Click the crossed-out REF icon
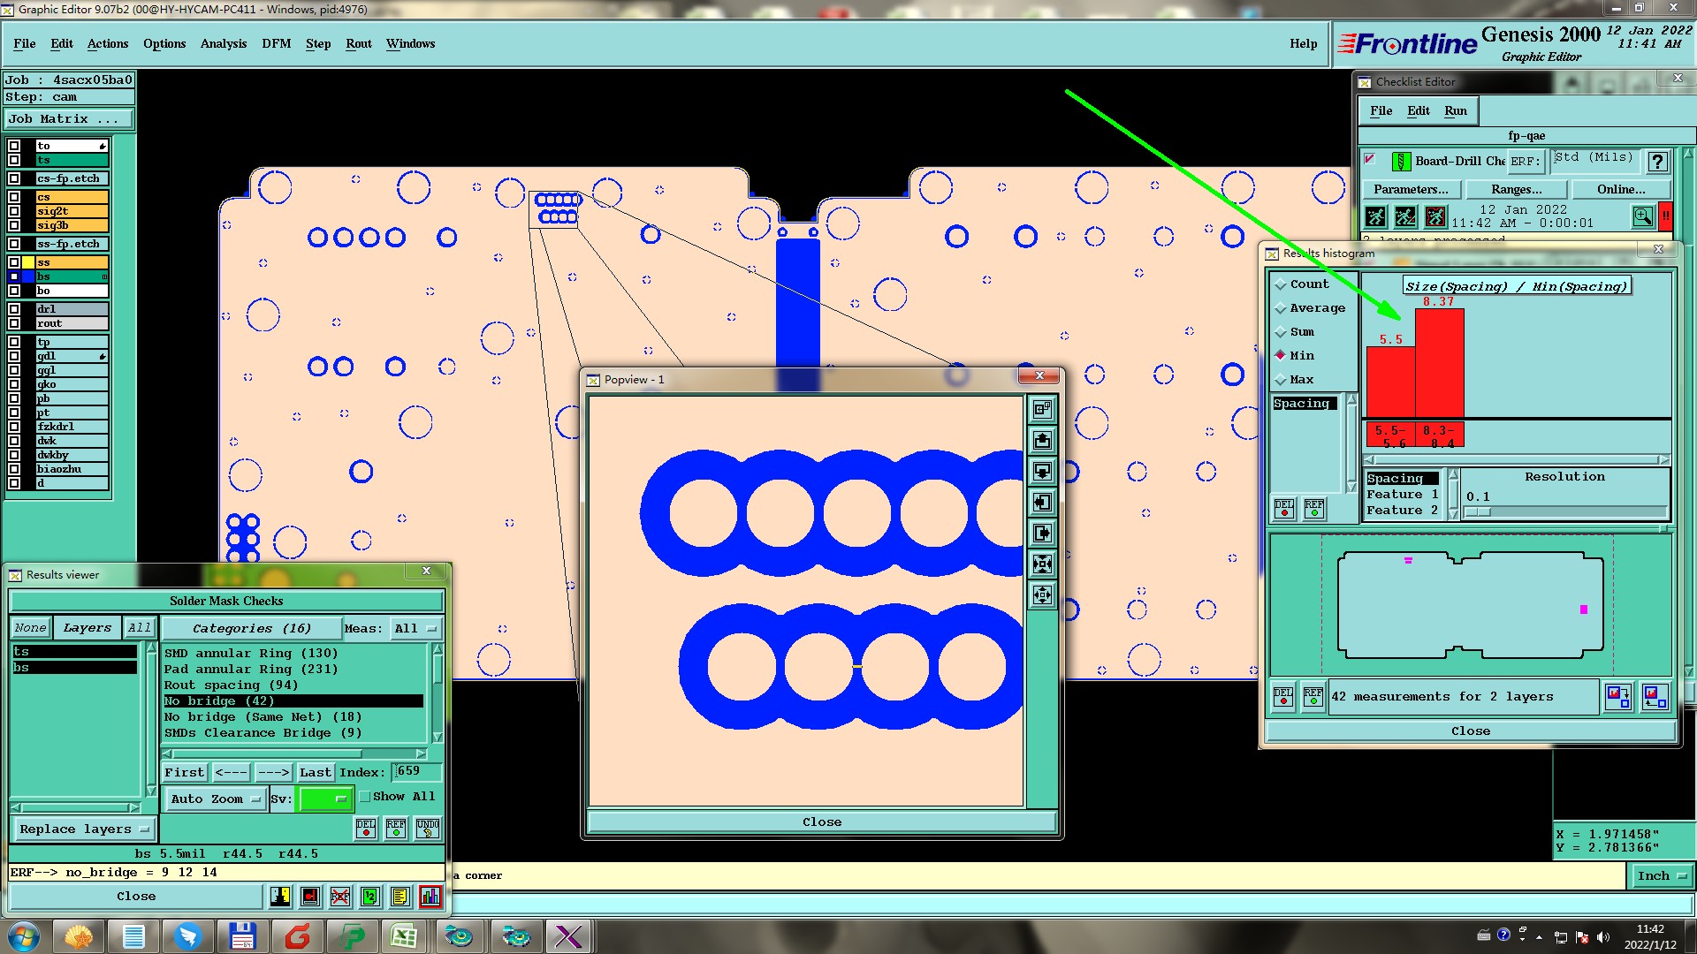 (340, 897)
